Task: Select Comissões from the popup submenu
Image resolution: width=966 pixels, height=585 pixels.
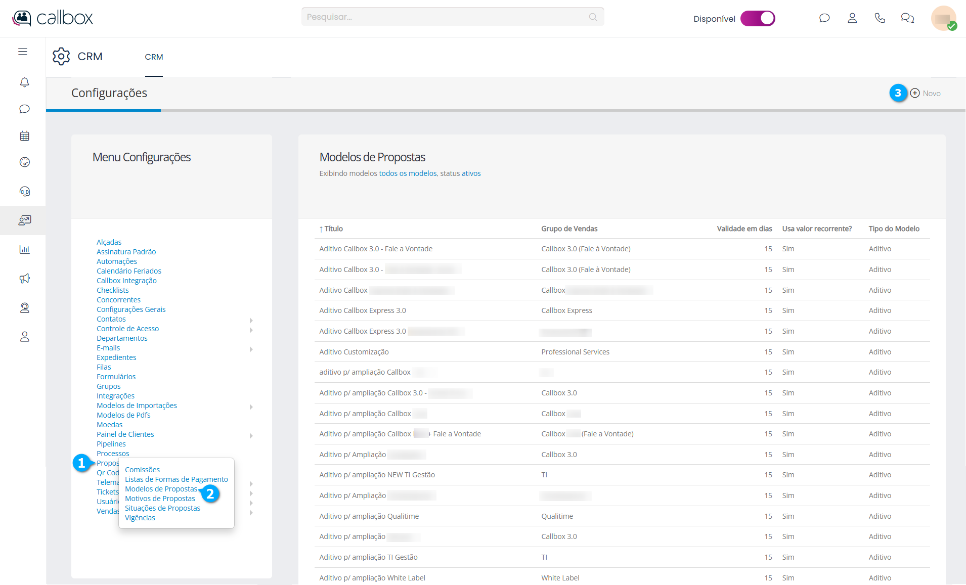Action: 142,470
